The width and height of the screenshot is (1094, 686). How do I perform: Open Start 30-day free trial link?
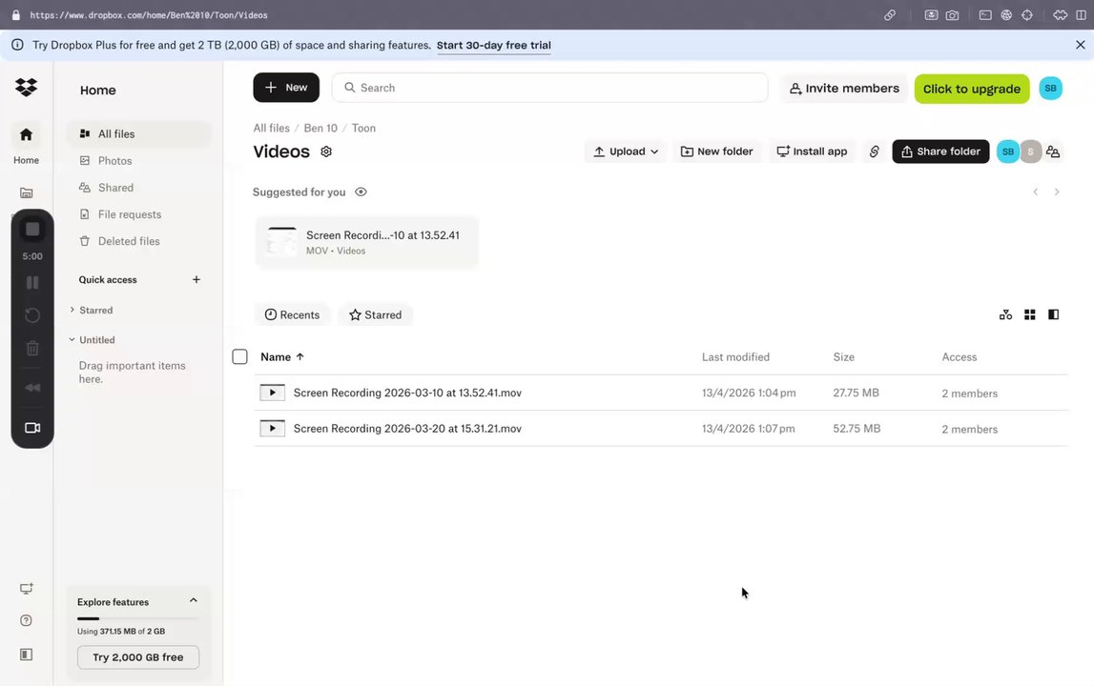[493, 46]
